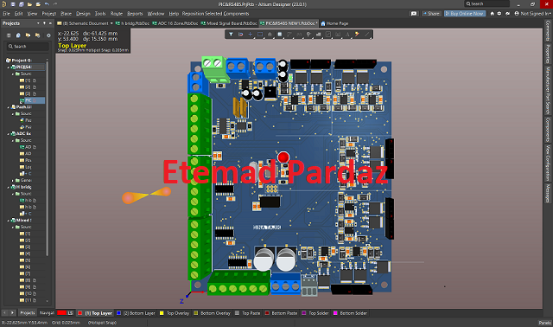Select the snap magnet tool icon
Image resolution: width=553 pixels, height=327 pixels.
pos(240,35)
